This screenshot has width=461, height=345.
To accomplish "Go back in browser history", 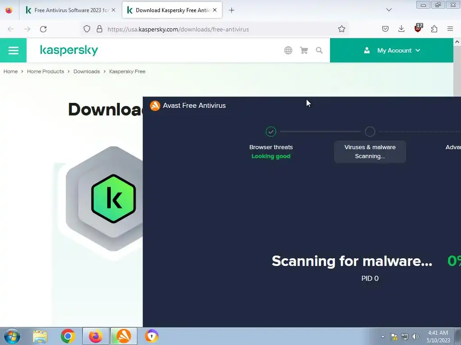I will click(x=11, y=29).
